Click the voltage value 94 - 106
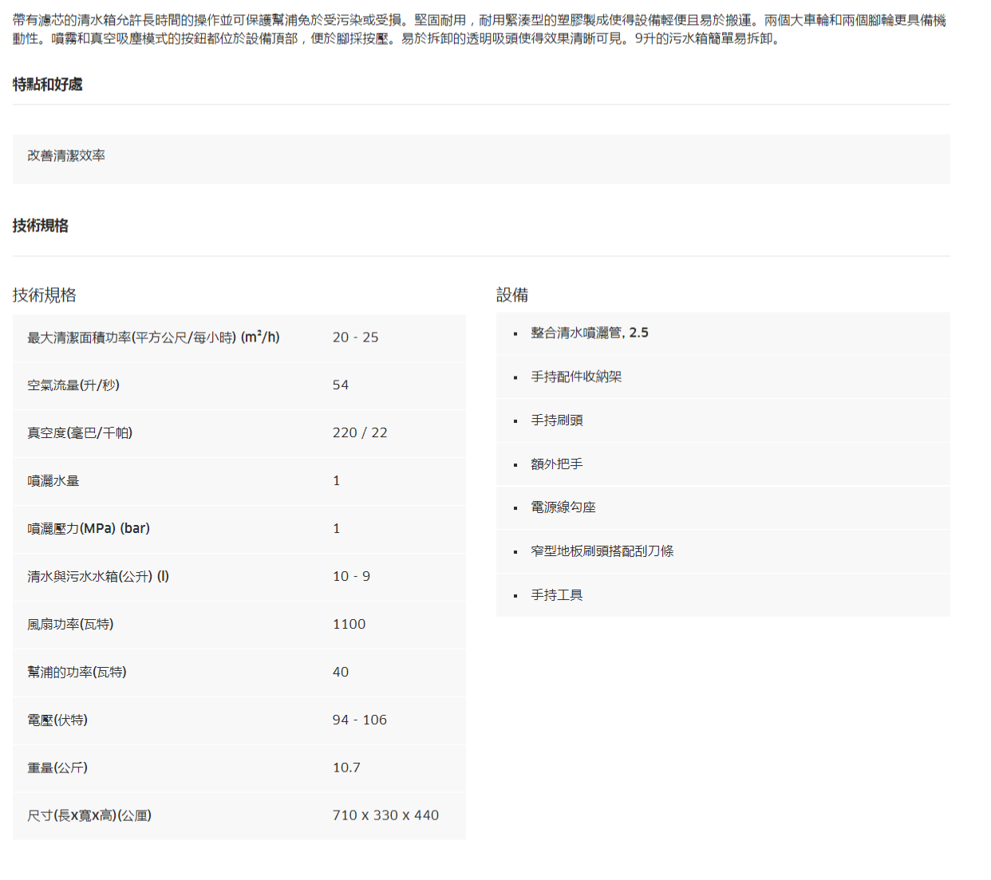The width and height of the screenshot is (991, 880). coord(359,720)
